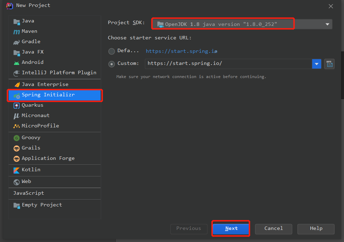Click 'Quarkus' label in list
Image resolution: width=344 pixels, height=242 pixels.
tap(32, 105)
